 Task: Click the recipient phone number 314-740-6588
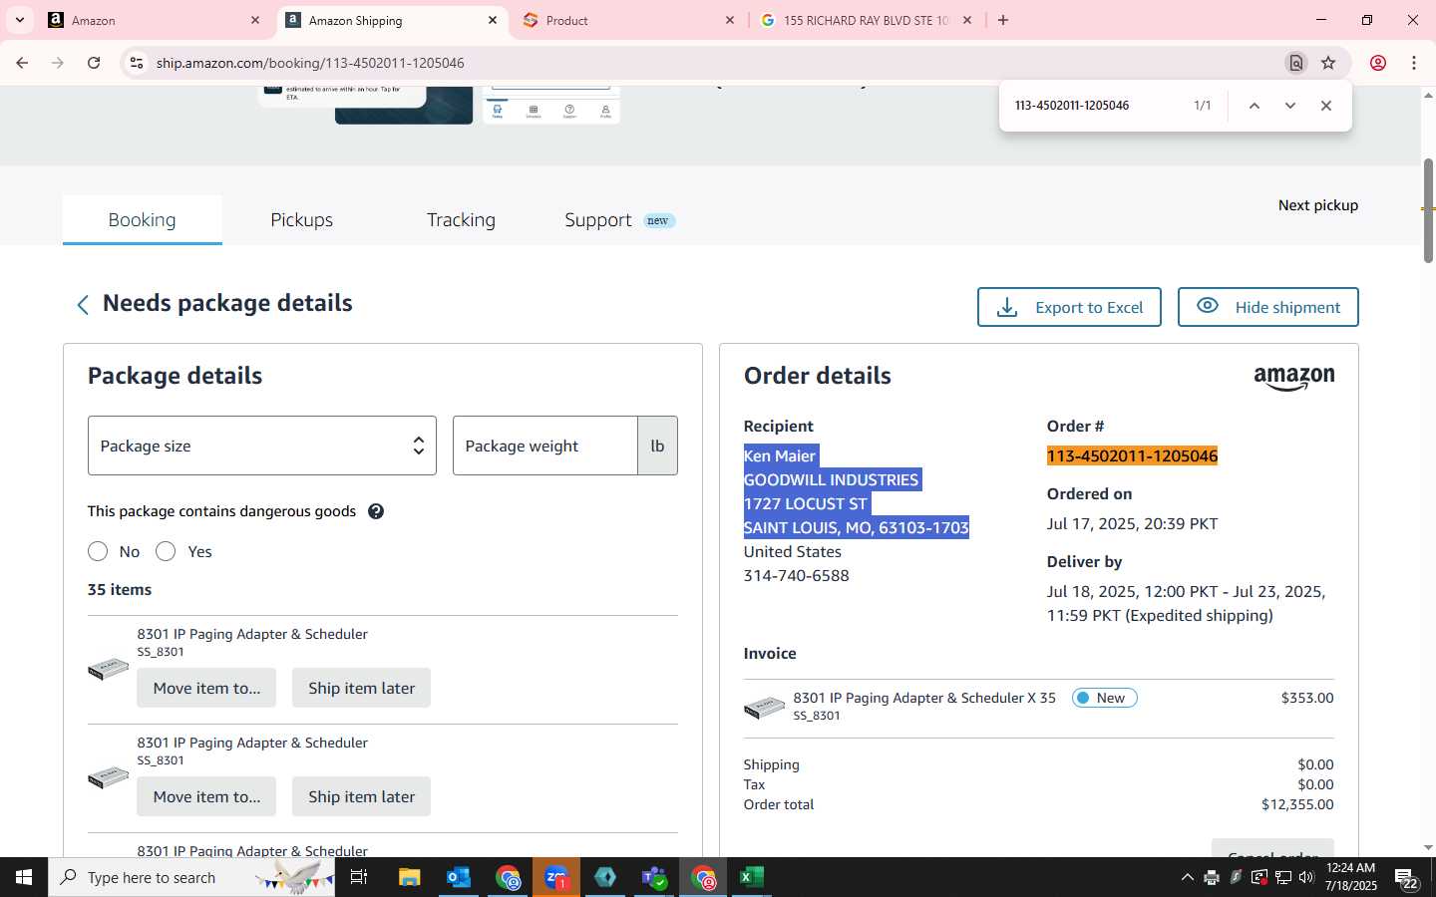click(796, 575)
